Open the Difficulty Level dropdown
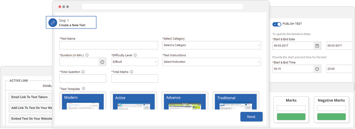The height and width of the screenshot is (129, 355). [x=135, y=62]
